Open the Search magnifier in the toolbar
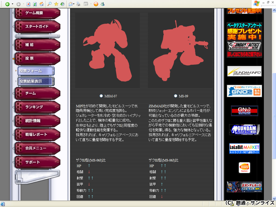Screen dimensions: 276x207 pyautogui.click(x=50, y=4)
